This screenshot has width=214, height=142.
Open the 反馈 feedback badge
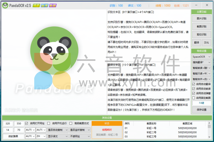tap(44, 5)
